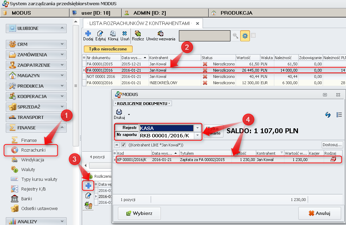The width and height of the screenshot is (346, 225).
Task: Toggle the checkbox next to gear icon
Action: [253, 35]
